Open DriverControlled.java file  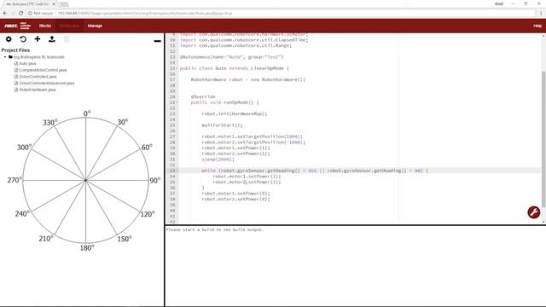[x=38, y=77]
